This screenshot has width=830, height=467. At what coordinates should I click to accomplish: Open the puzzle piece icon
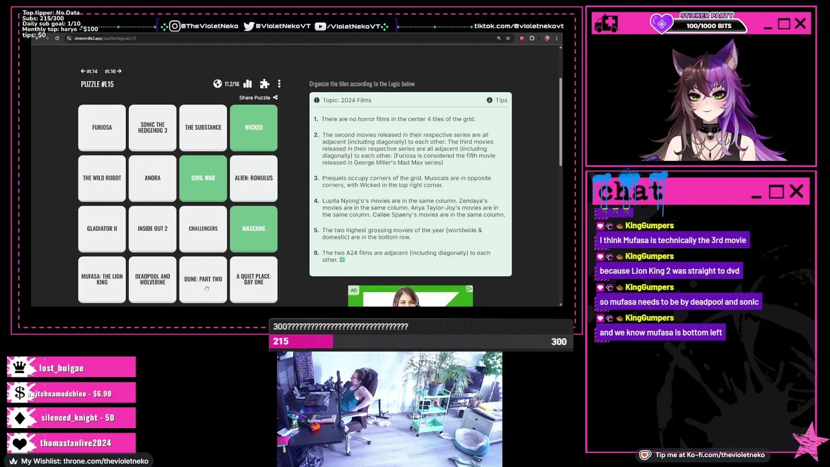pos(265,84)
